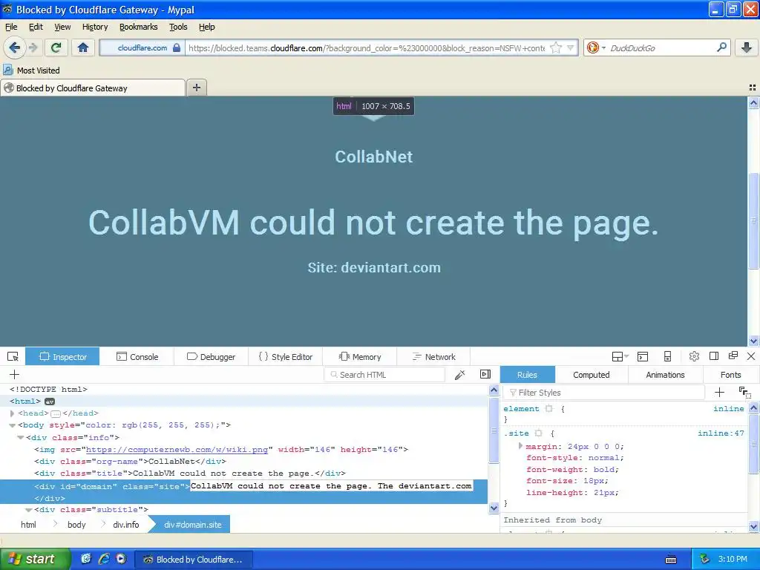Screen dimensions: 760x570
Task: Click the ev badge on html node
Action: 50,402
